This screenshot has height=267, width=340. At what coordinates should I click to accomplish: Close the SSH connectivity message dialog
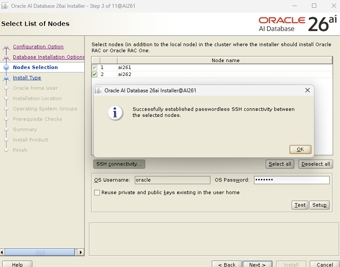click(307, 91)
